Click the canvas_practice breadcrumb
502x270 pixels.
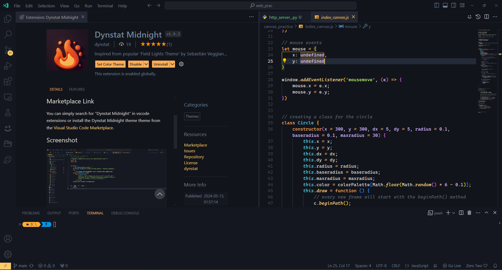pos(278,26)
